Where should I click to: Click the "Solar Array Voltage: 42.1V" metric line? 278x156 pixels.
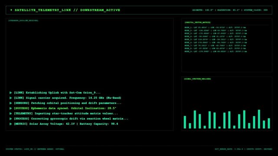pyautogui.click(x=66, y=124)
